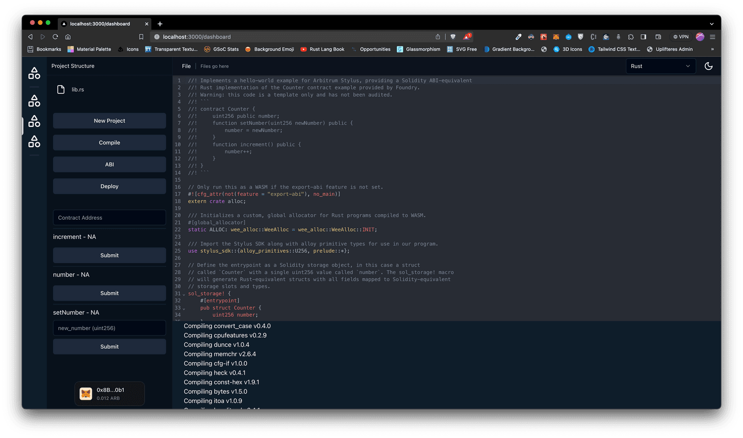The image size is (743, 438).
Task: Open the Rust Lang Book bookmark
Action: coord(322,49)
